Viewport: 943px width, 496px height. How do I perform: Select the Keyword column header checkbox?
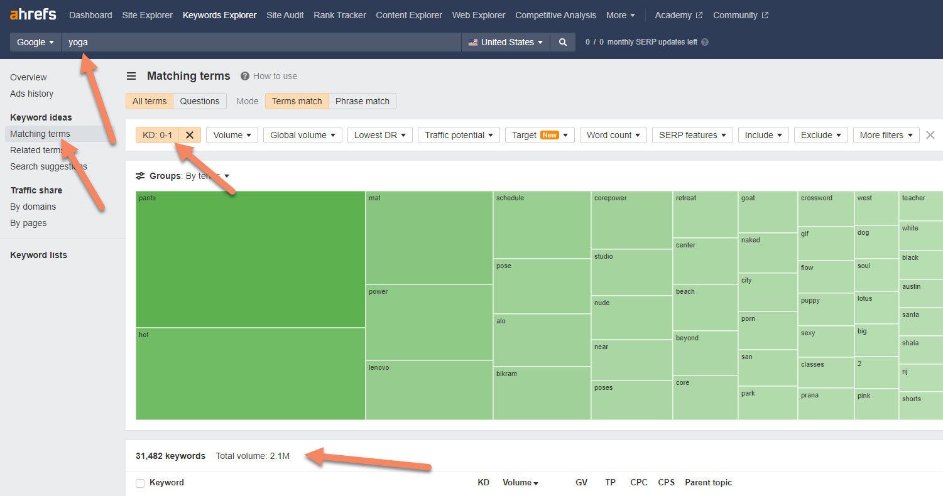[140, 483]
